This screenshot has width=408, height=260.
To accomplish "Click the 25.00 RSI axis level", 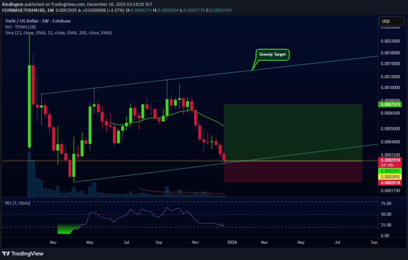I will (x=386, y=225).
